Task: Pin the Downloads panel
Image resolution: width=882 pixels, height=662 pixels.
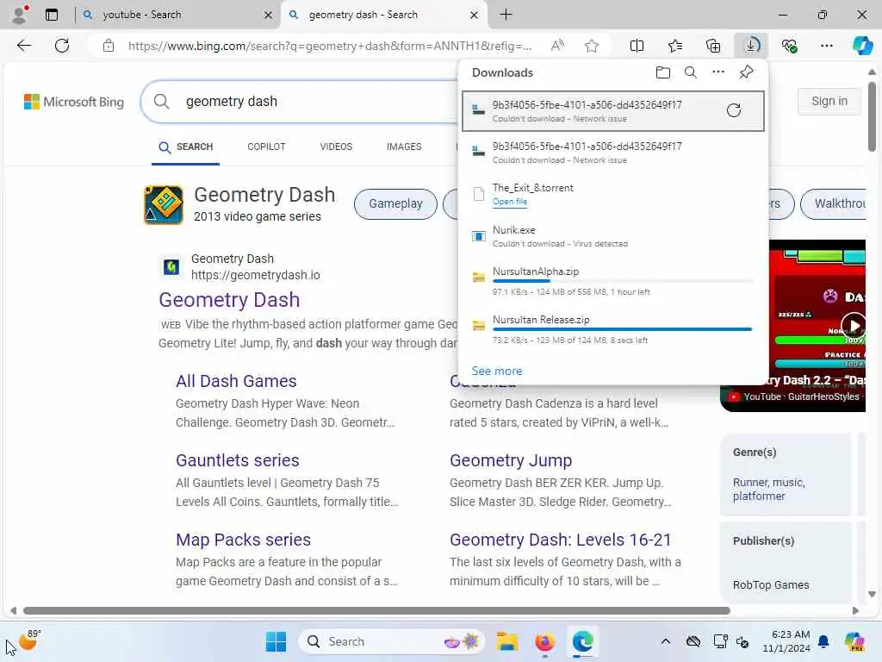Action: click(x=747, y=72)
